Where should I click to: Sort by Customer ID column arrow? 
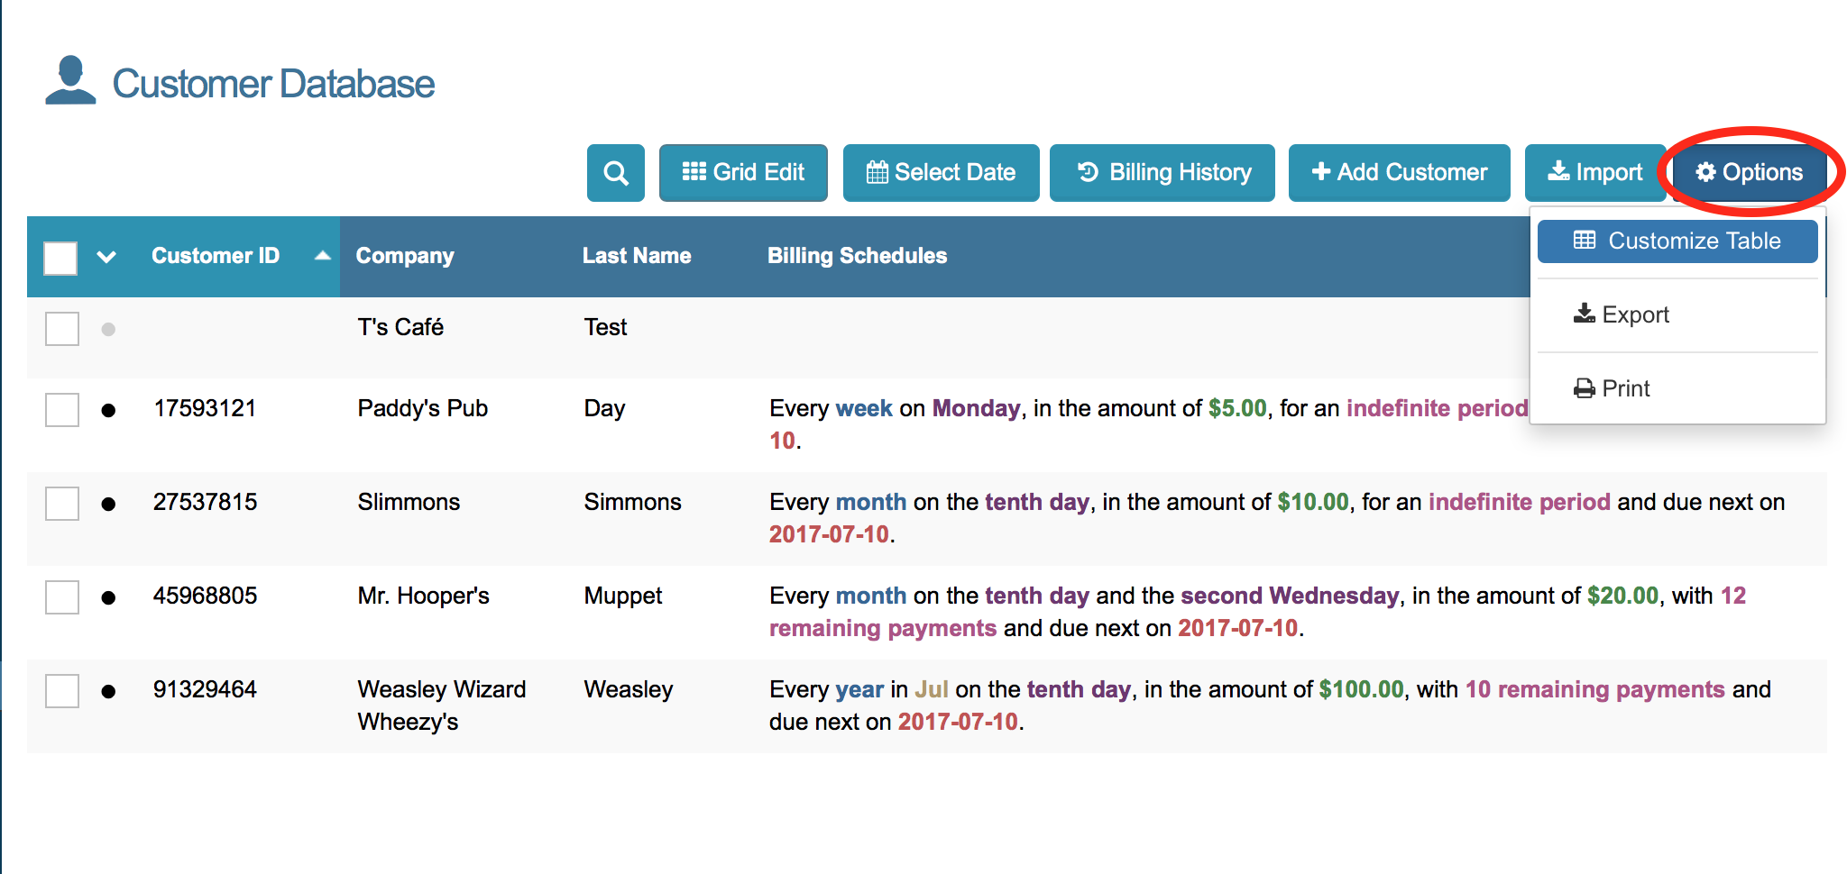pyautogui.click(x=322, y=257)
